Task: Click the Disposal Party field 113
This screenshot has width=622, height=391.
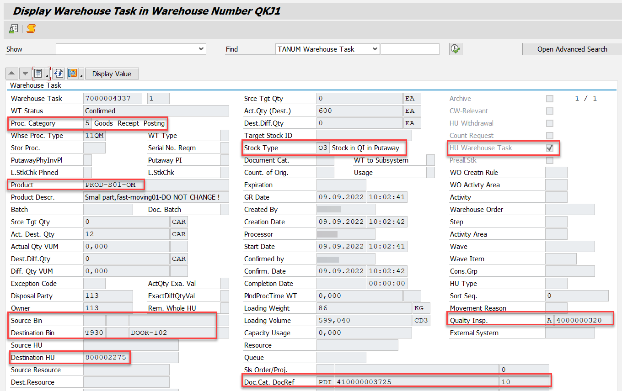Action: [108, 296]
